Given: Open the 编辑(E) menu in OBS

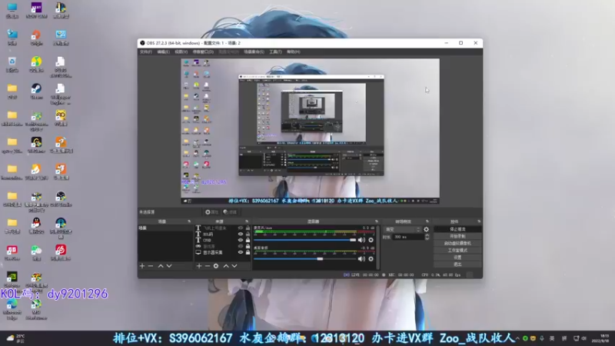Looking at the screenshot, I should (163, 52).
